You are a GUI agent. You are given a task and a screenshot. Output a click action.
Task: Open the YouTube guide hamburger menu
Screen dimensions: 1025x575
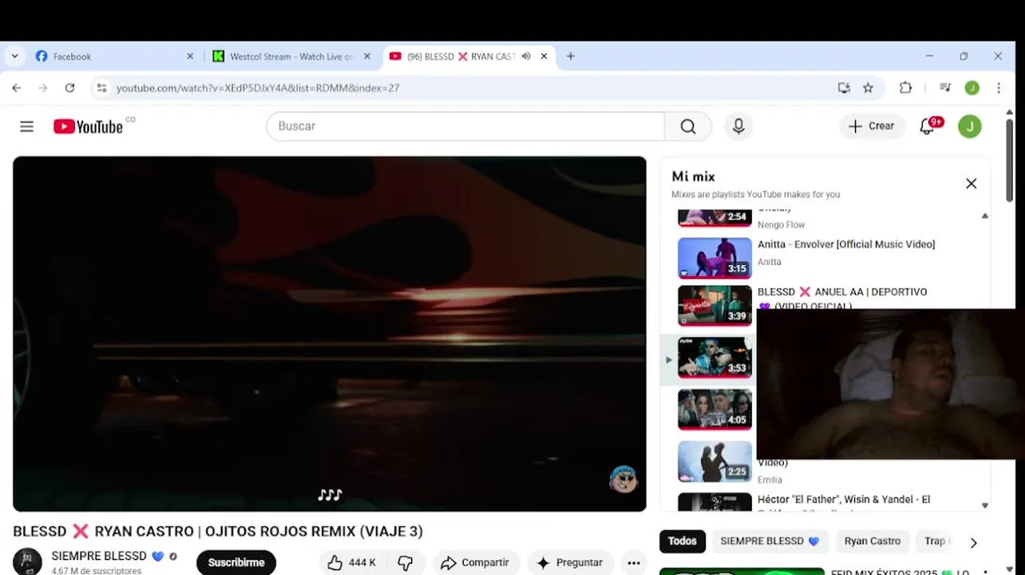point(26,126)
